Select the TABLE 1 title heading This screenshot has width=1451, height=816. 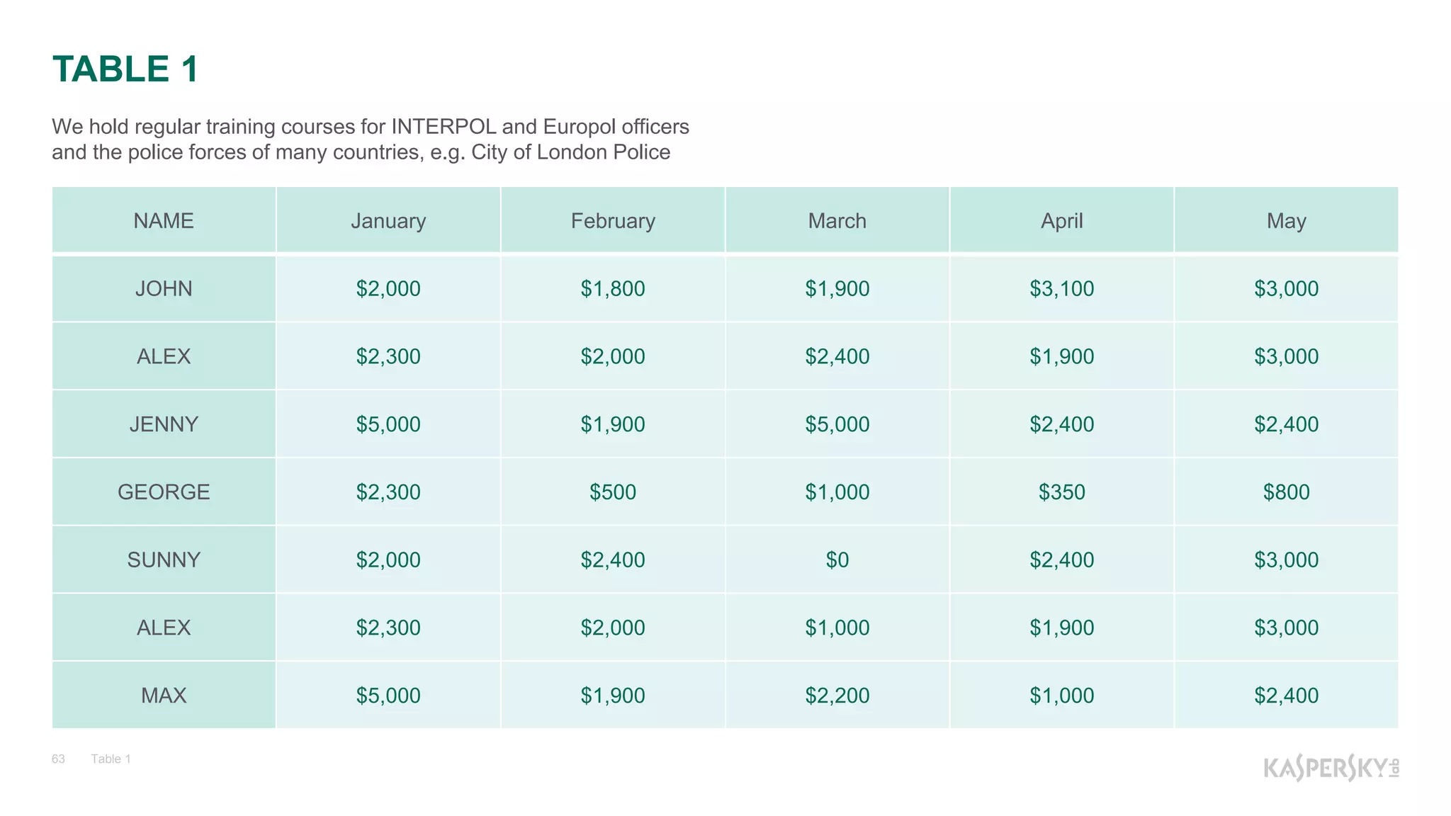click(125, 69)
